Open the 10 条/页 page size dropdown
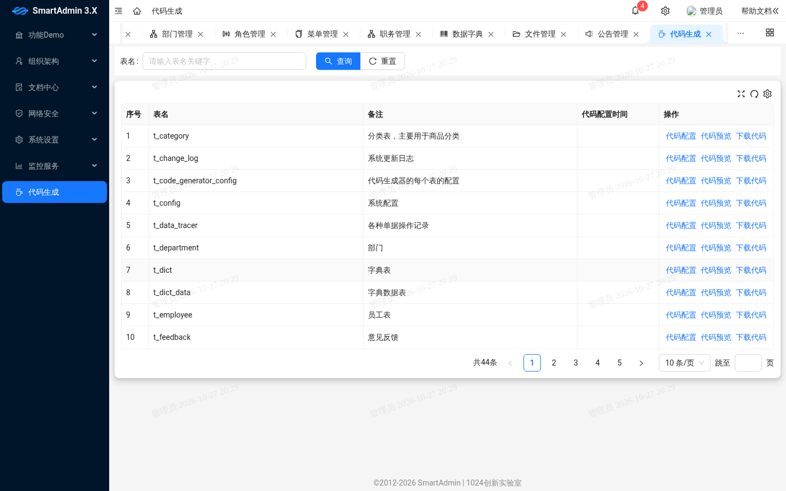Image resolution: width=786 pixels, height=491 pixels. point(684,363)
